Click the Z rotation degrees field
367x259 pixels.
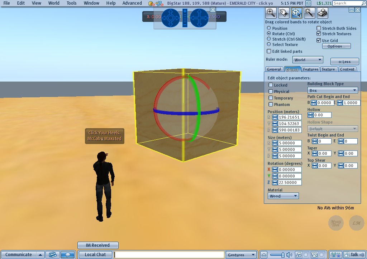(289, 182)
